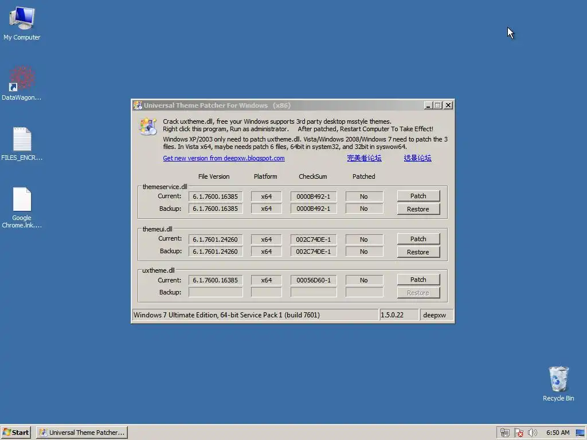Minimize the Universal Theme Patcher window
The height and width of the screenshot is (440, 587).
point(428,105)
